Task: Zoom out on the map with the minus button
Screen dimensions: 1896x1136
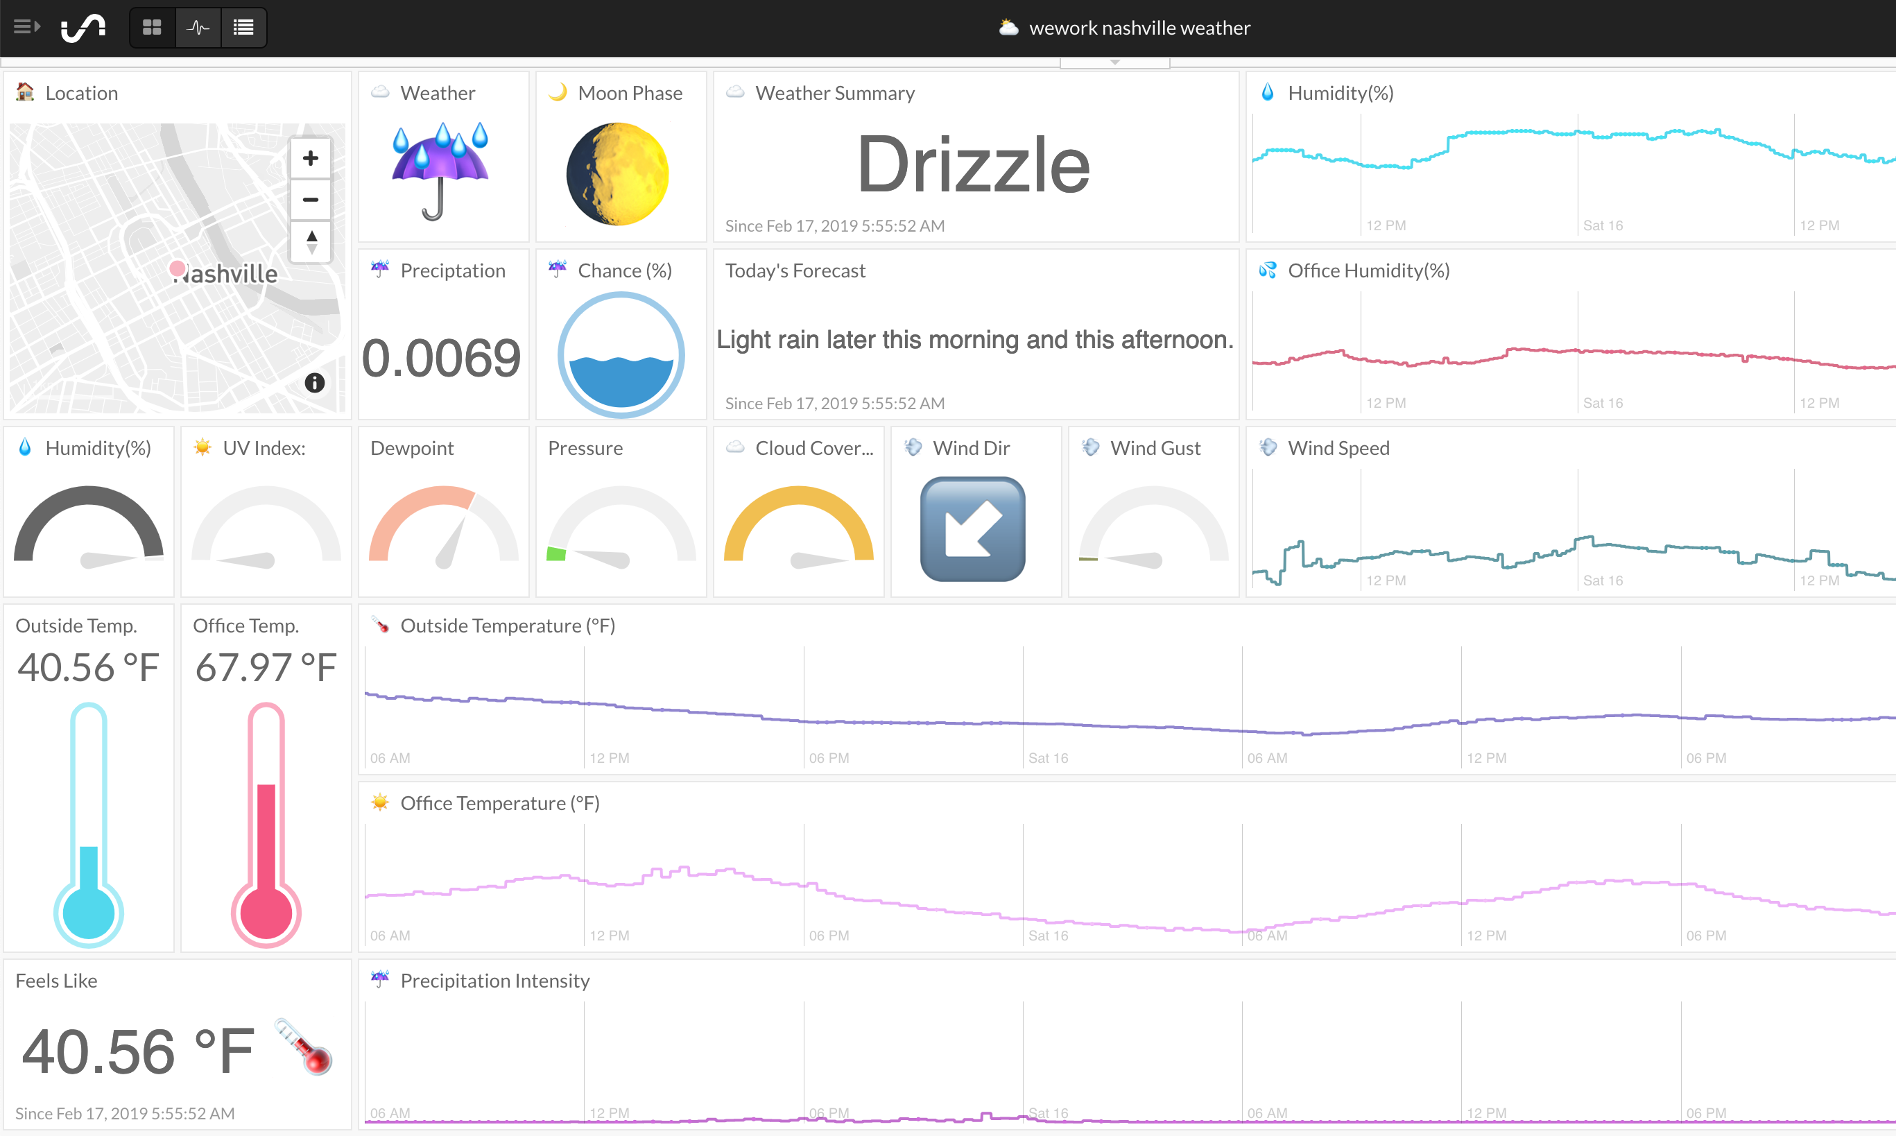Action: tap(310, 199)
